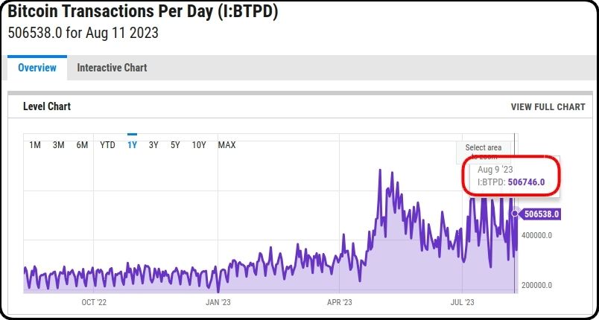Image resolution: width=599 pixels, height=320 pixels.
Task: Click the end-of-line data point marker
Action: tap(515, 214)
